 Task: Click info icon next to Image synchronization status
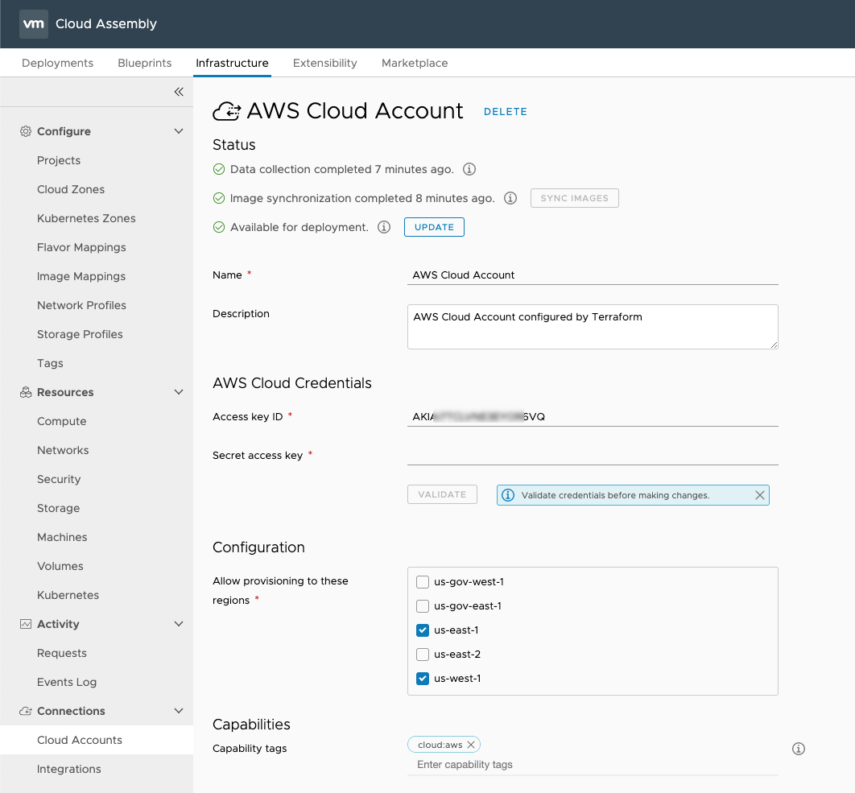coord(510,198)
